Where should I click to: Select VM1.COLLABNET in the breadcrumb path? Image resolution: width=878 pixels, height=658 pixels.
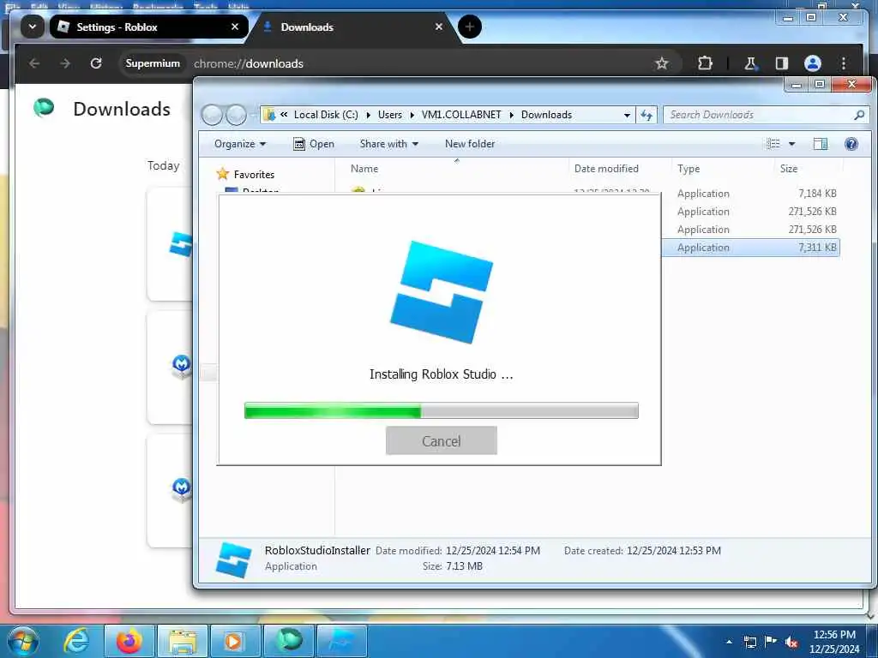tap(461, 115)
